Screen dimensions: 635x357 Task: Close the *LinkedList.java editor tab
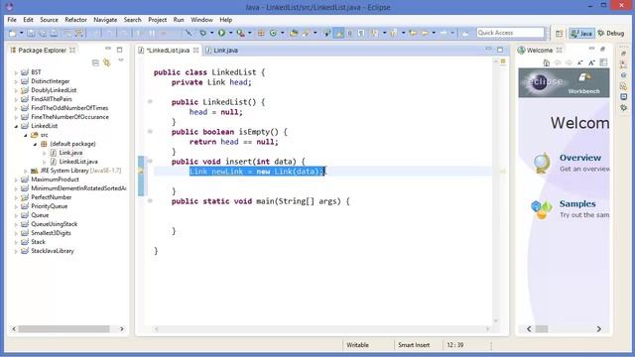point(196,51)
